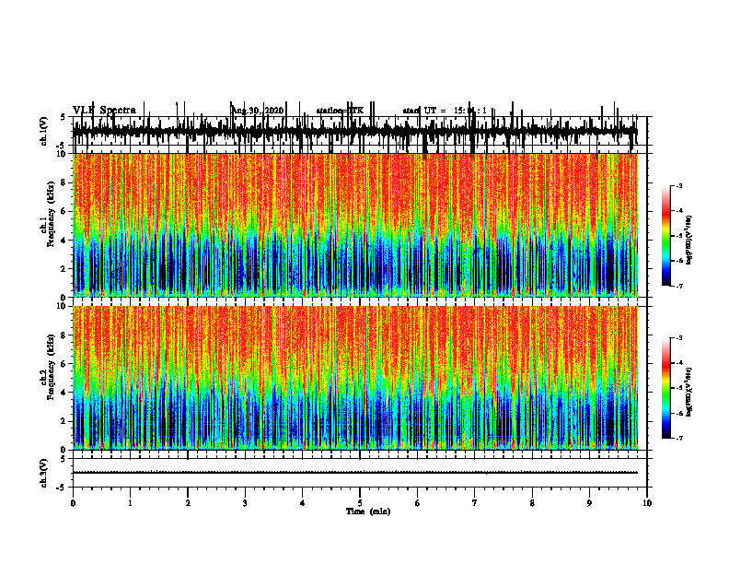Click the "-3" value on ch.1 colorbar

click(x=678, y=185)
